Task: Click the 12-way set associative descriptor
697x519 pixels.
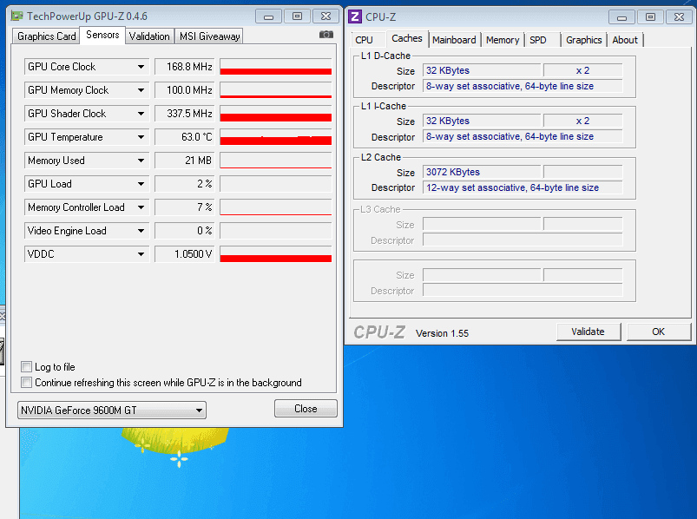Action: point(523,187)
